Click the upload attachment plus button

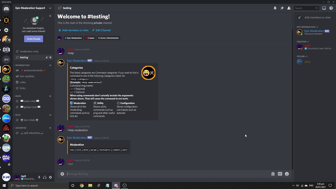point(62,174)
